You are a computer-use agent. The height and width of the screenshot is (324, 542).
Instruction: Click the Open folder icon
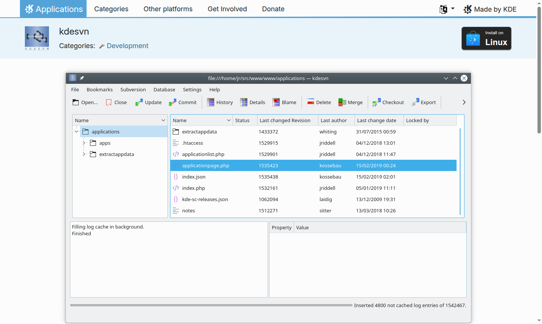click(76, 102)
